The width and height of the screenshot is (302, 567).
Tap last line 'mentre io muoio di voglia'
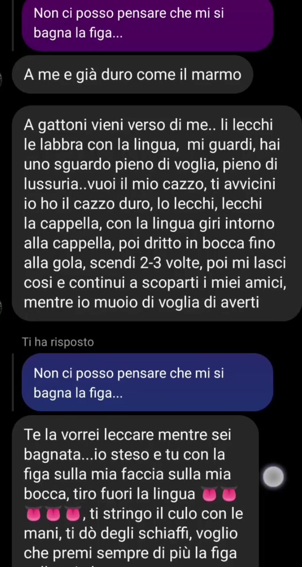tap(141, 303)
